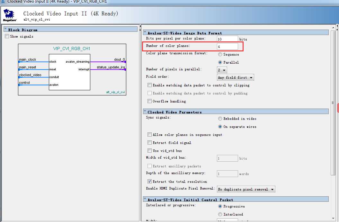Click the alt_vip_cl_cvi label in diagram
Screen dimensions: 339x222
point(115,92)
